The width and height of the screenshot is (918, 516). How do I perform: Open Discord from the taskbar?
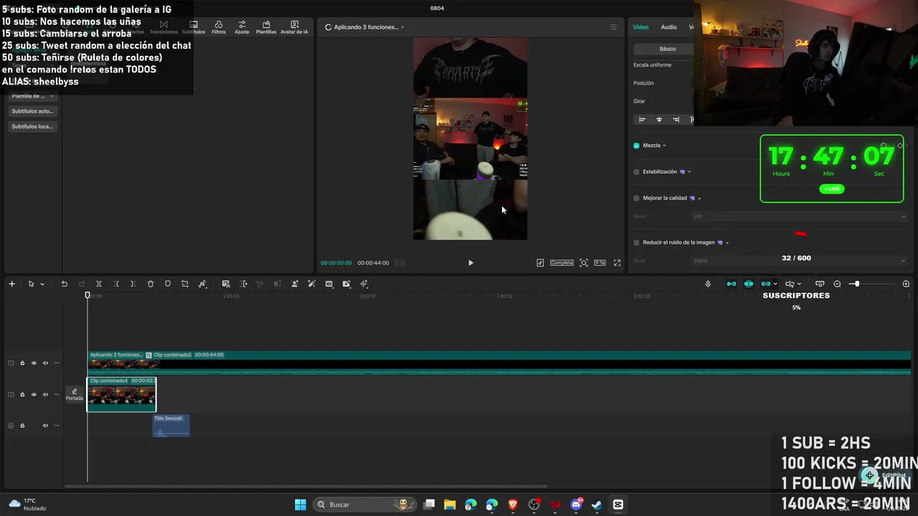576,505
